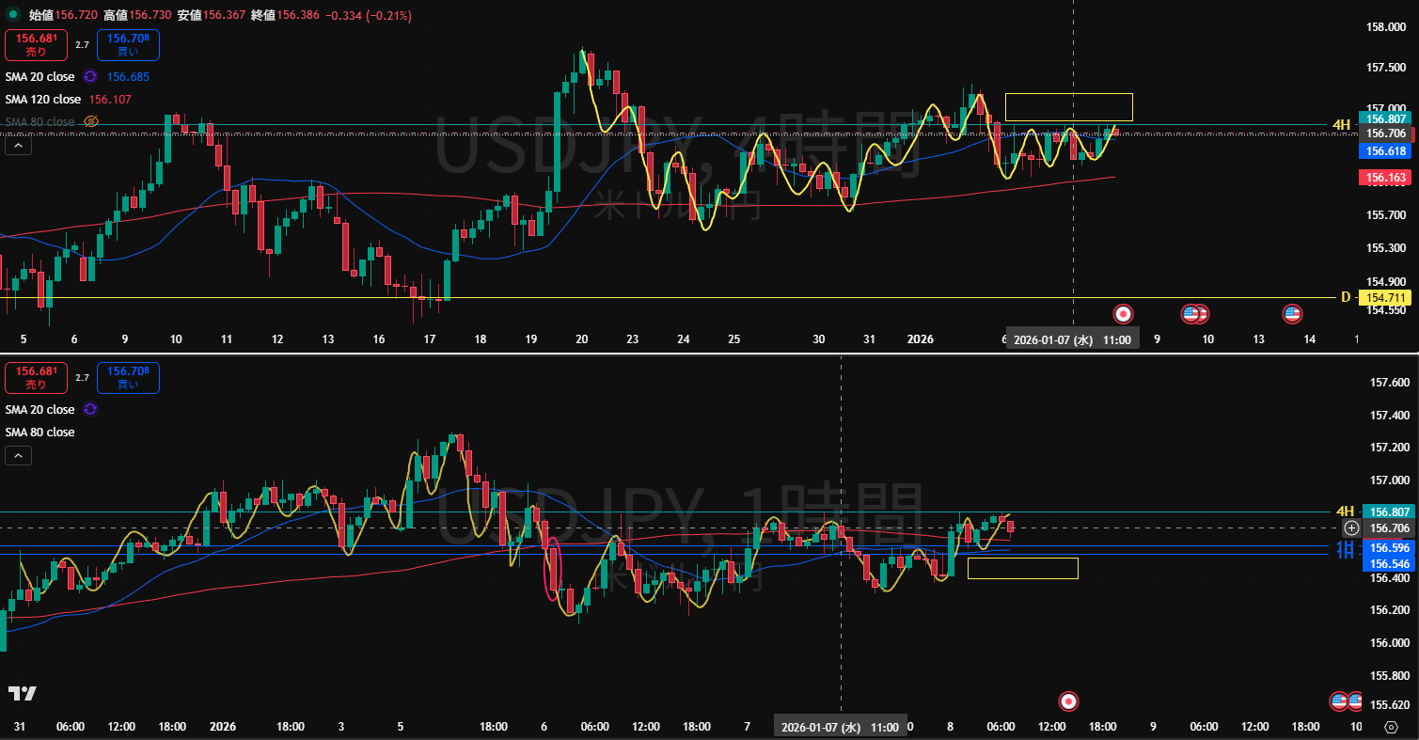Show the hidden SMA 80 indicator via eye icon
The image size is (1419, 740).
click(91, 121)
